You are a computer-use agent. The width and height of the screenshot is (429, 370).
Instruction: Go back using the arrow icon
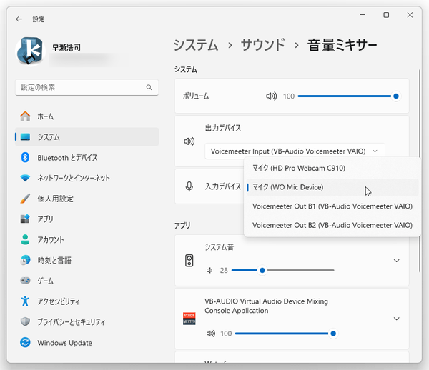(19, 19)
